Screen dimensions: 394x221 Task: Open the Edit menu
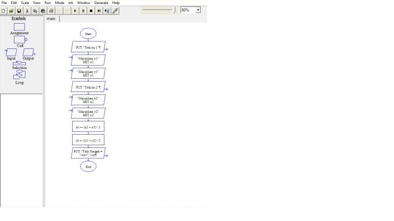point(14,3)
